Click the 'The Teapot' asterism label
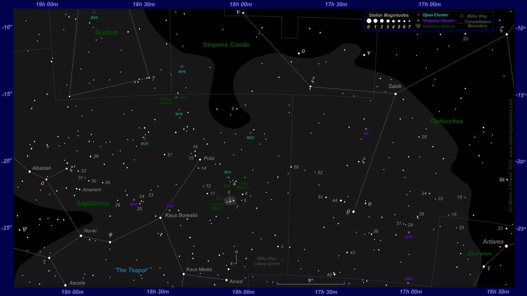 point(131,270)
